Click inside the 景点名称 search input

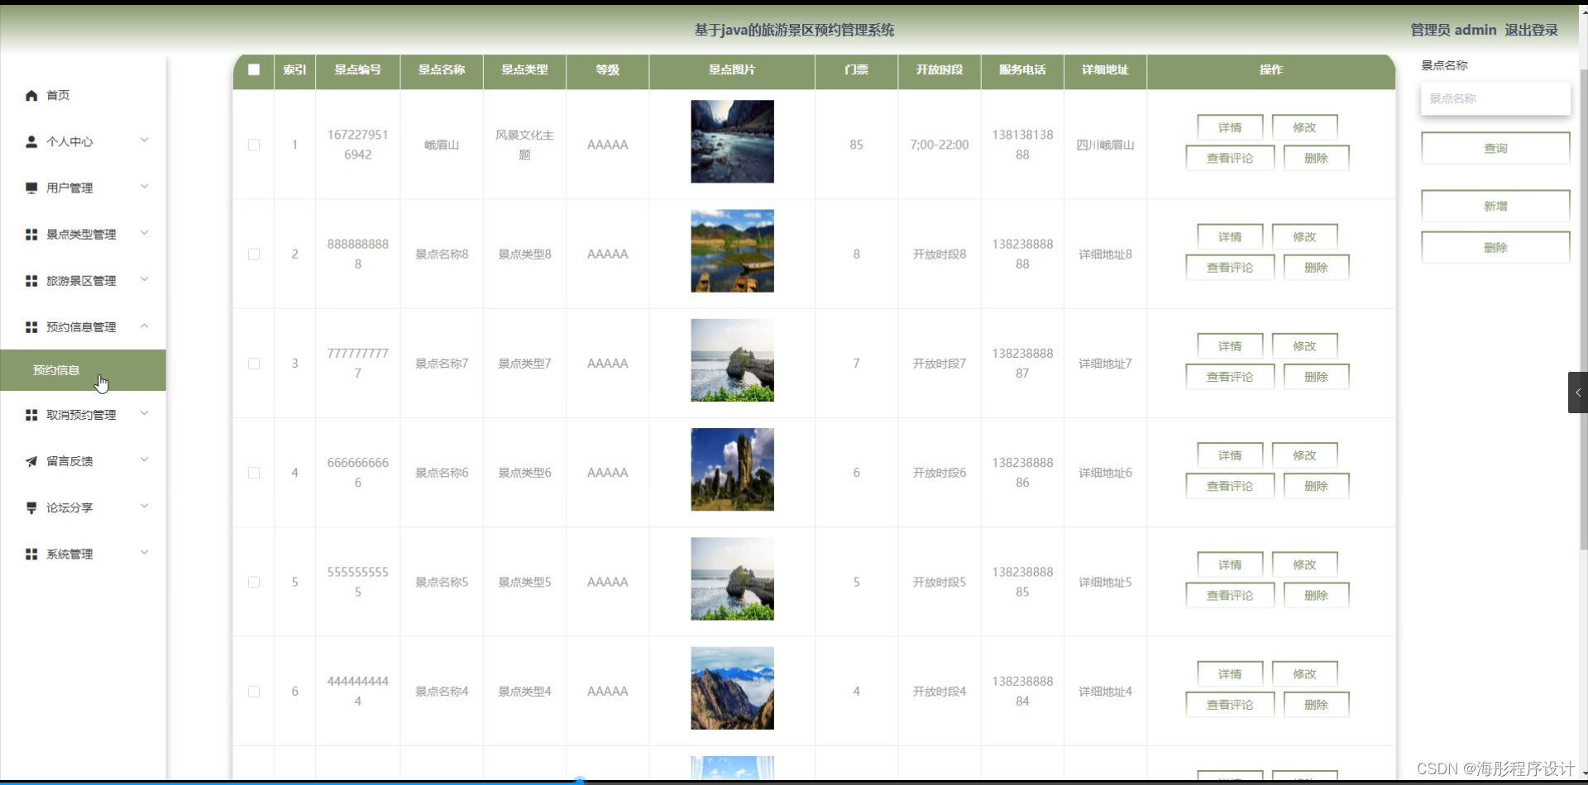tap(1495, 98)
